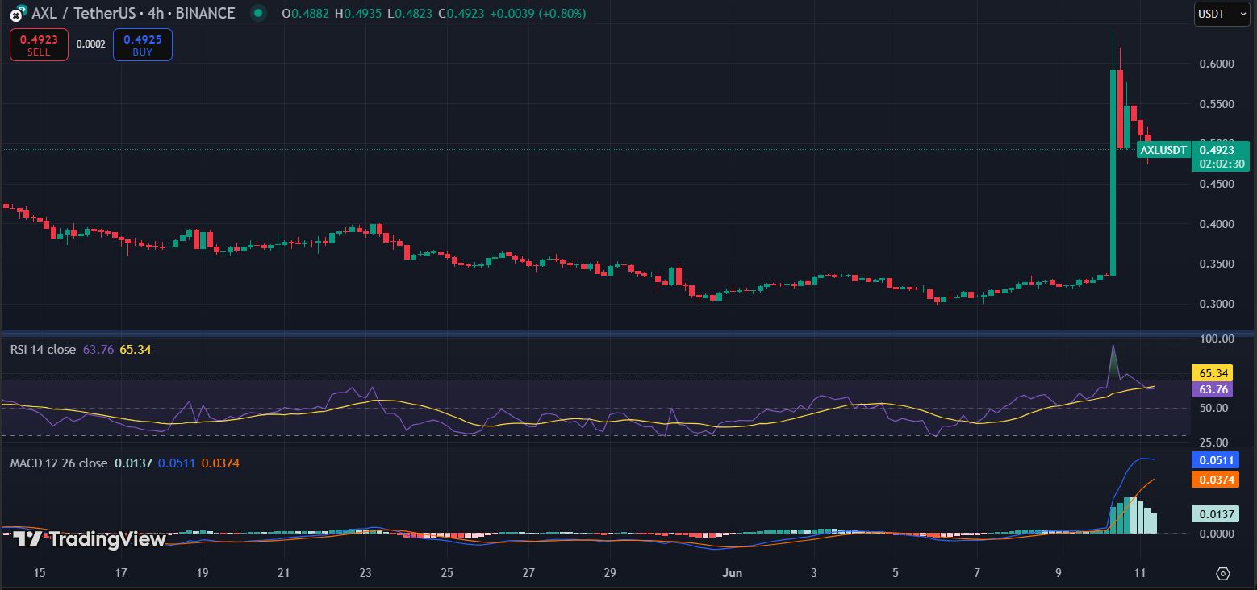
Task: Click the 23 date label on time axis
Action: pyautogui.click(x=365, y=573)
